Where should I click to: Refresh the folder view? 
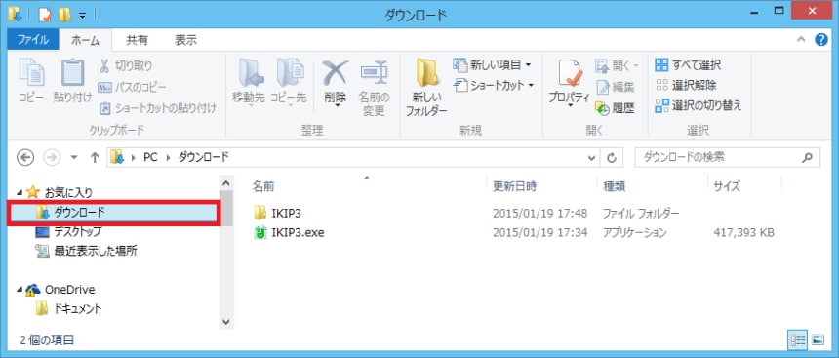pyautogui.click(x=611, y=157)
